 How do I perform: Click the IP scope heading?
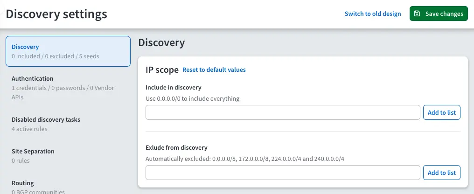click(x=162, y=70)
